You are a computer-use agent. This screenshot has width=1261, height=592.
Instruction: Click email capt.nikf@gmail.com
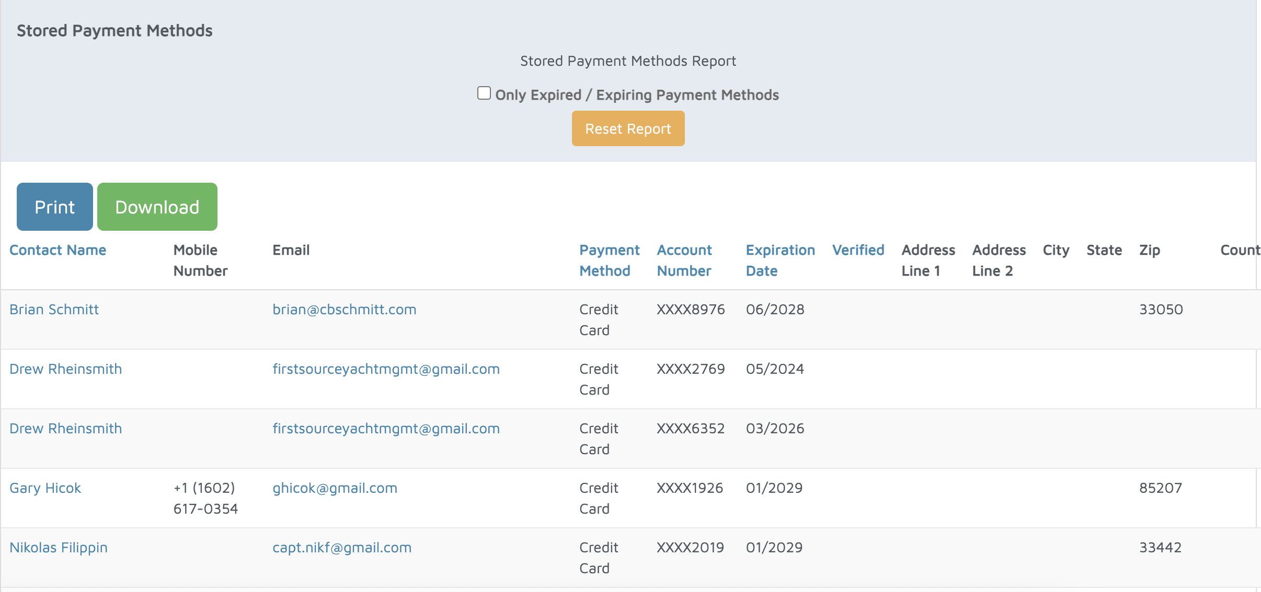pyautogui.click(x=342, y=548)
